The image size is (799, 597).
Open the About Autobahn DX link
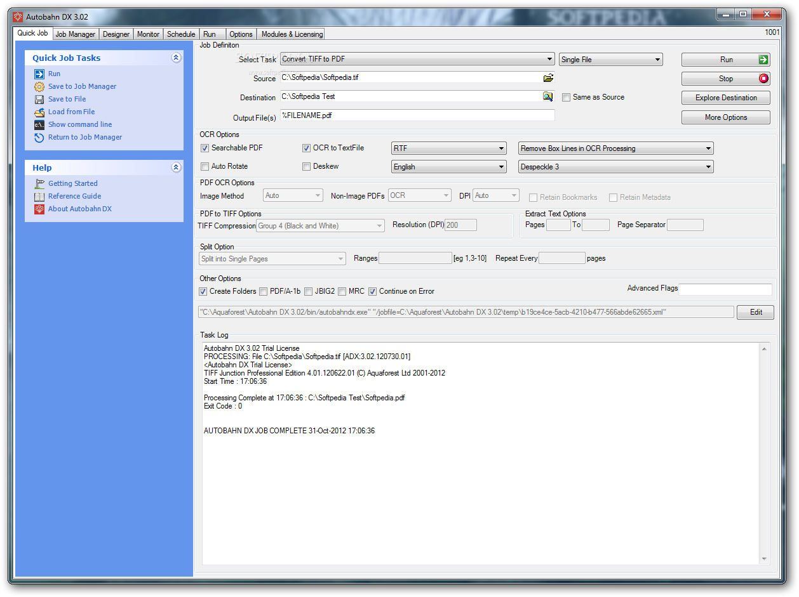pyautogui.click(x=80, y=209)
